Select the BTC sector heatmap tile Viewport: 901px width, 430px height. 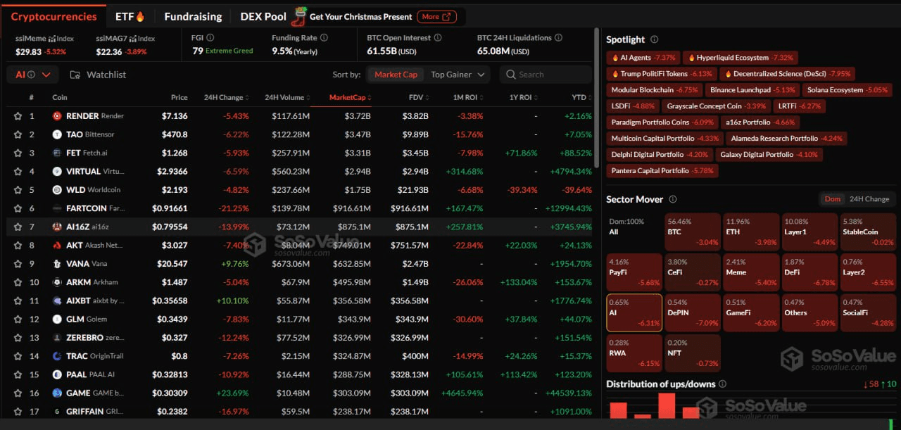[693, 232]
